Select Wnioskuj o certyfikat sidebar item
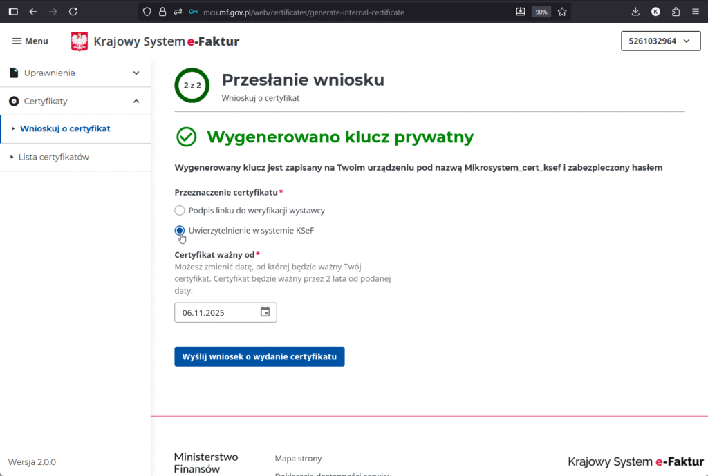 tap(65, 128)
